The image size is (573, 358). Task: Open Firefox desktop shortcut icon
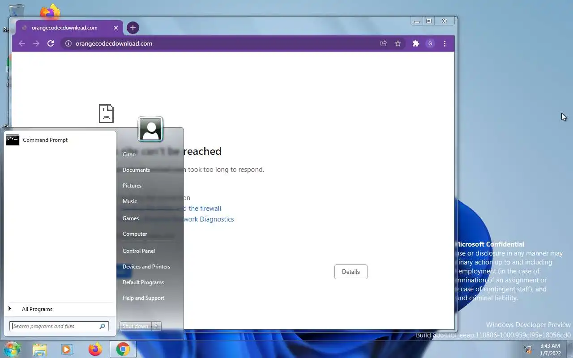click(50, 12)
